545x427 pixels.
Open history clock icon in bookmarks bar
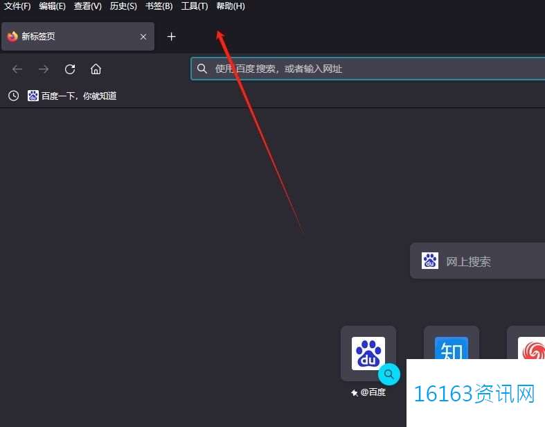(14, 96)
